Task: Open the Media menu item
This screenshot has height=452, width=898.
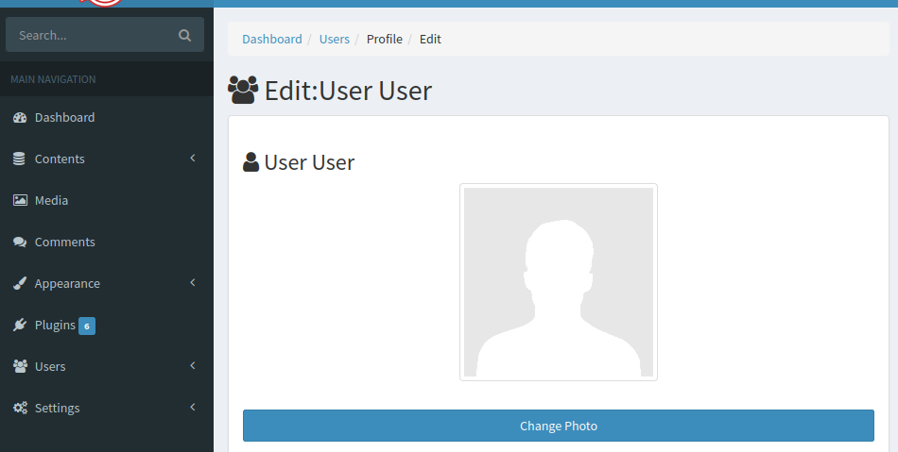Action: tap(107, 201)
